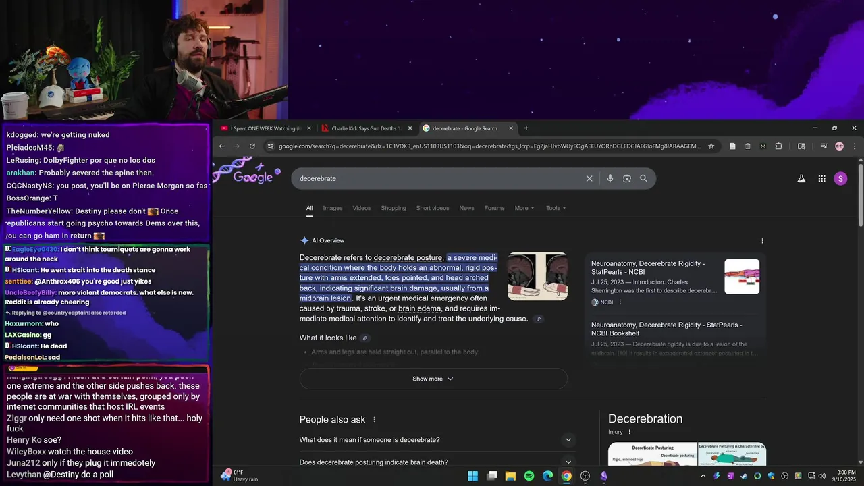Viewport: 864px width, 486px height.
Task: Start voice search with microphone icon
Action: [x=610, y=178]
